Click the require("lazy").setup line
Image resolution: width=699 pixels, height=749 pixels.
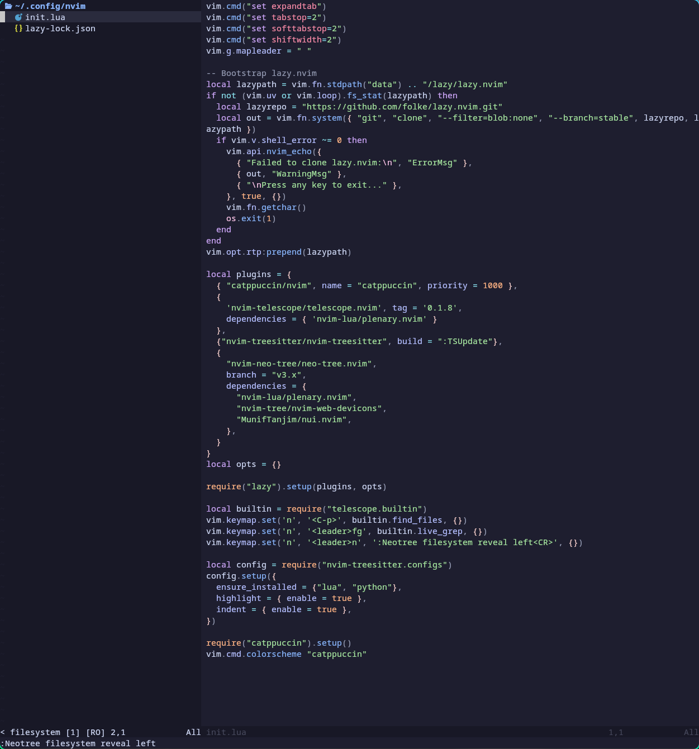click(x=296, y=486)
